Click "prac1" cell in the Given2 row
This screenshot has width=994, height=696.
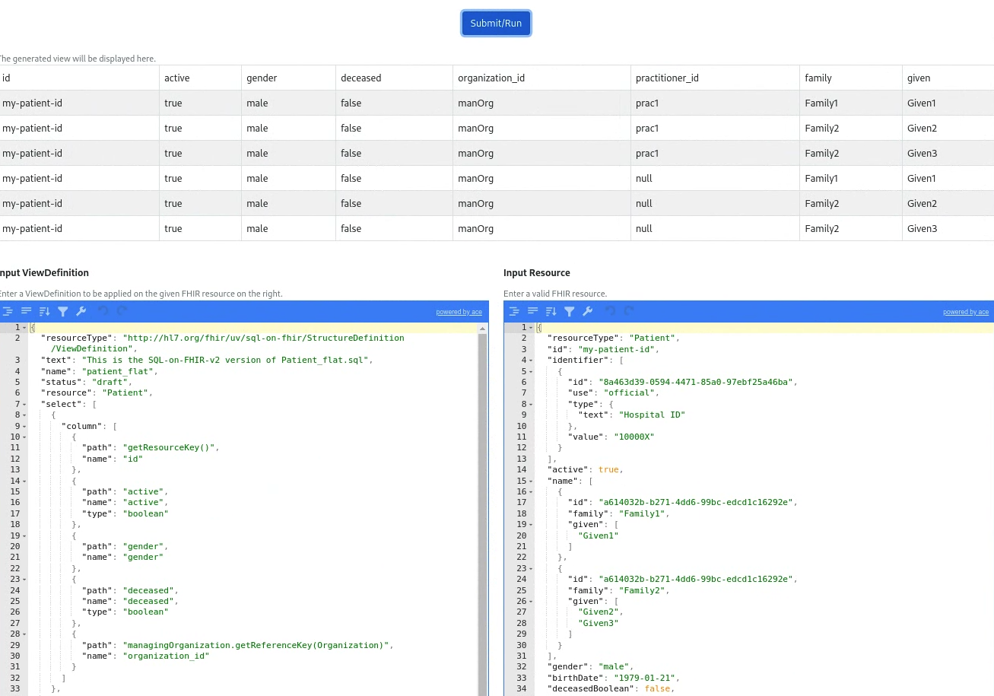click(x=715, y=128)
